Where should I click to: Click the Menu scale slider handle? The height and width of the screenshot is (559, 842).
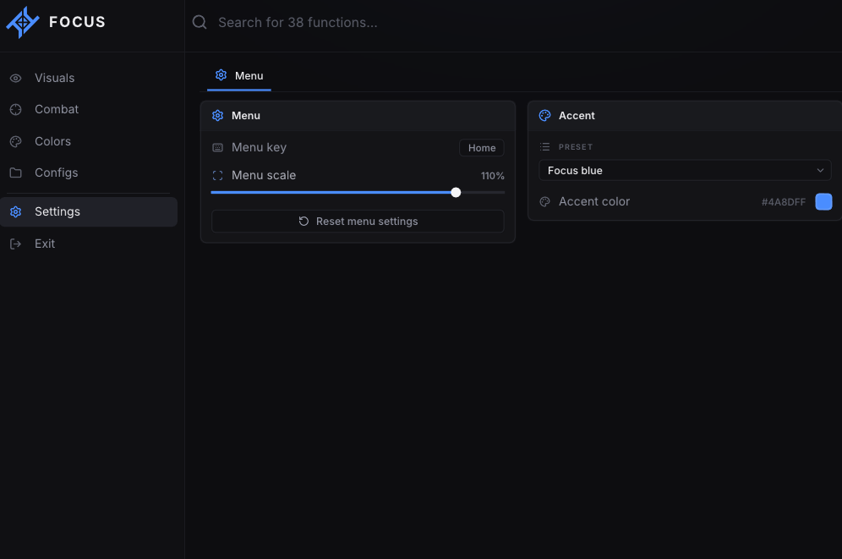click(x=456, y=192)
